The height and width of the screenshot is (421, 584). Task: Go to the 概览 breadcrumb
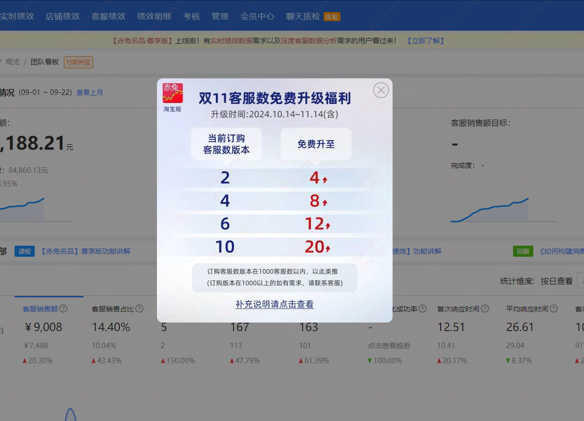12,62
